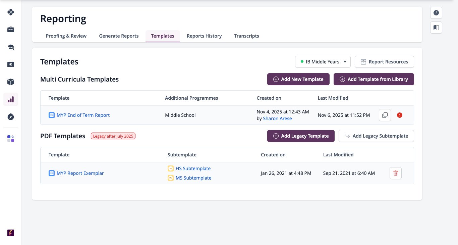Viewport: 458px width, 245px height.
Task: Open the briefcase icon in sidebar
Action: [11, 30]
